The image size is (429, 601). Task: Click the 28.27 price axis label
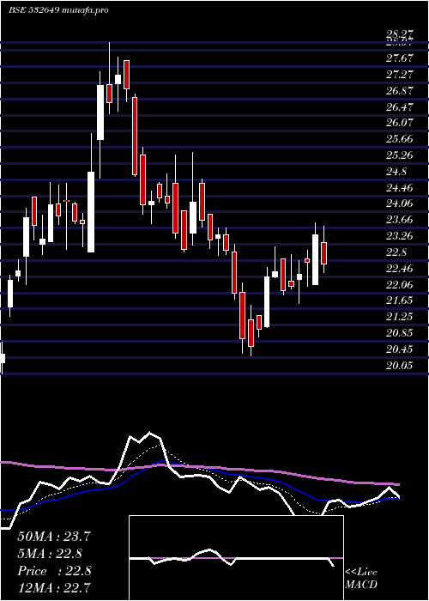(x=400, y=34)
